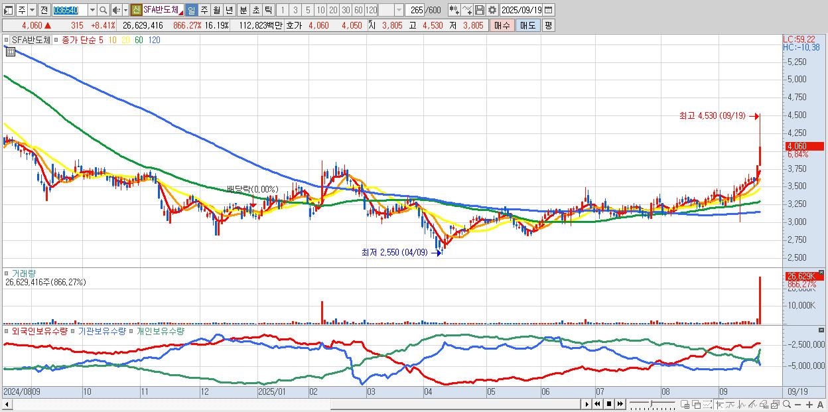Select the 월 monthly period button
The height and width of the screenshot is (412, 828).
(x=216, y=10)
